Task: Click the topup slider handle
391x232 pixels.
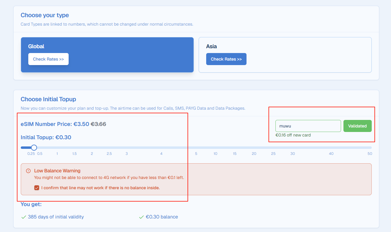Action: [x=34, y=148]
